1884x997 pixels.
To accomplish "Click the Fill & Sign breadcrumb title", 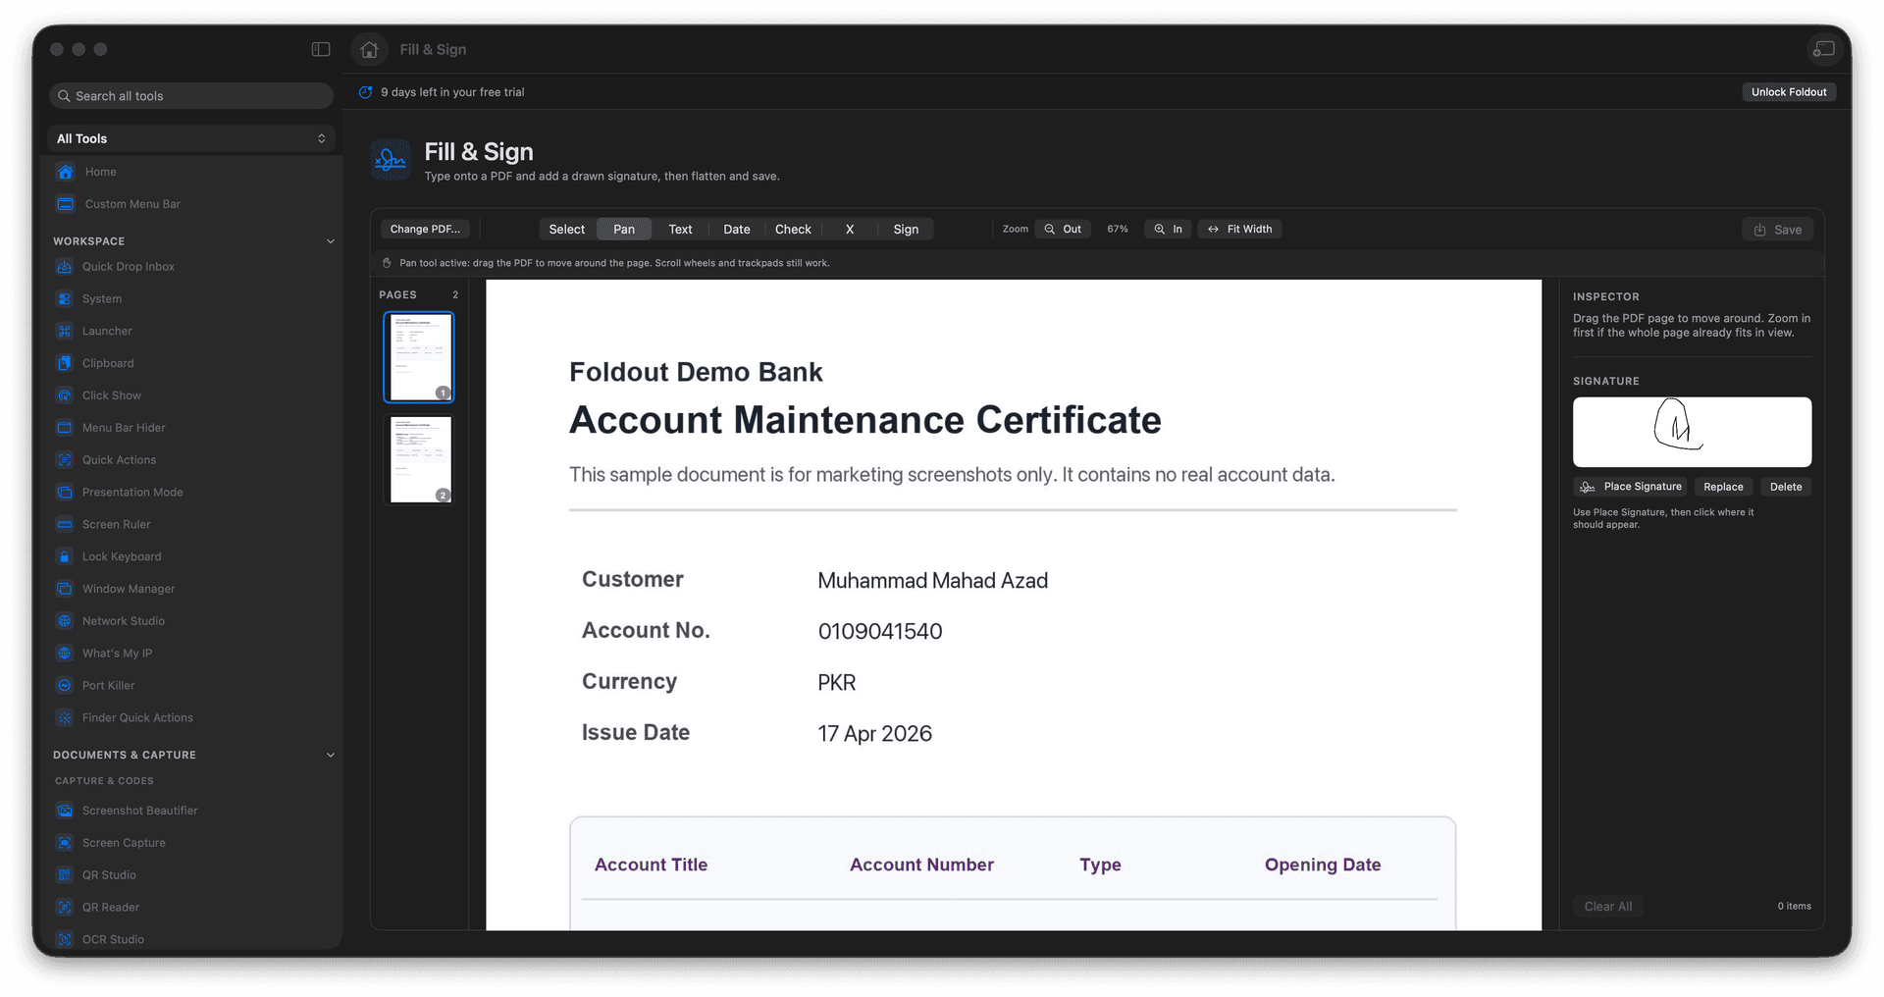I will click(x=433, y=49).
